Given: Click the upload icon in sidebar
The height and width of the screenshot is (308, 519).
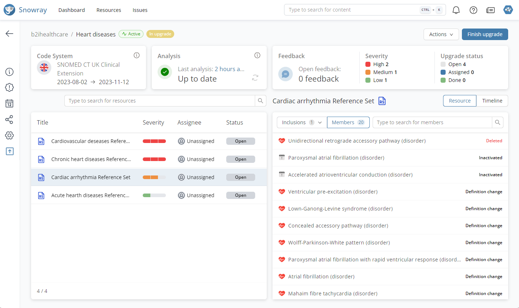Looking at the screenshot, I should 9,151.
